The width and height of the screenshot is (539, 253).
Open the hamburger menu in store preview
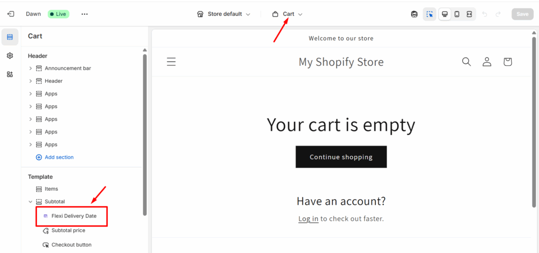pos(171,62)
